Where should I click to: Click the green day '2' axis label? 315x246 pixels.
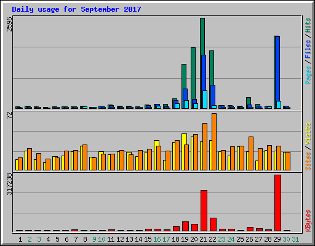pos(30,239)
